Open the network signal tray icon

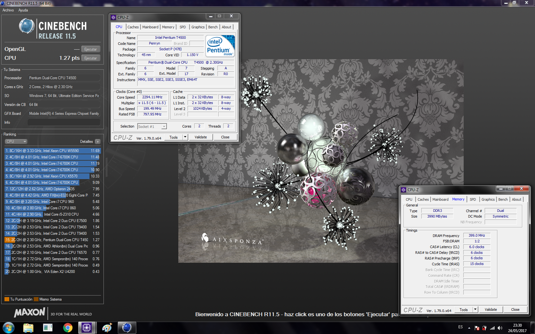[x=492, y=328]
